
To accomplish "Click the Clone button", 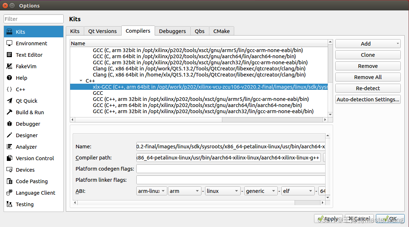I will [x=368, y=55].
